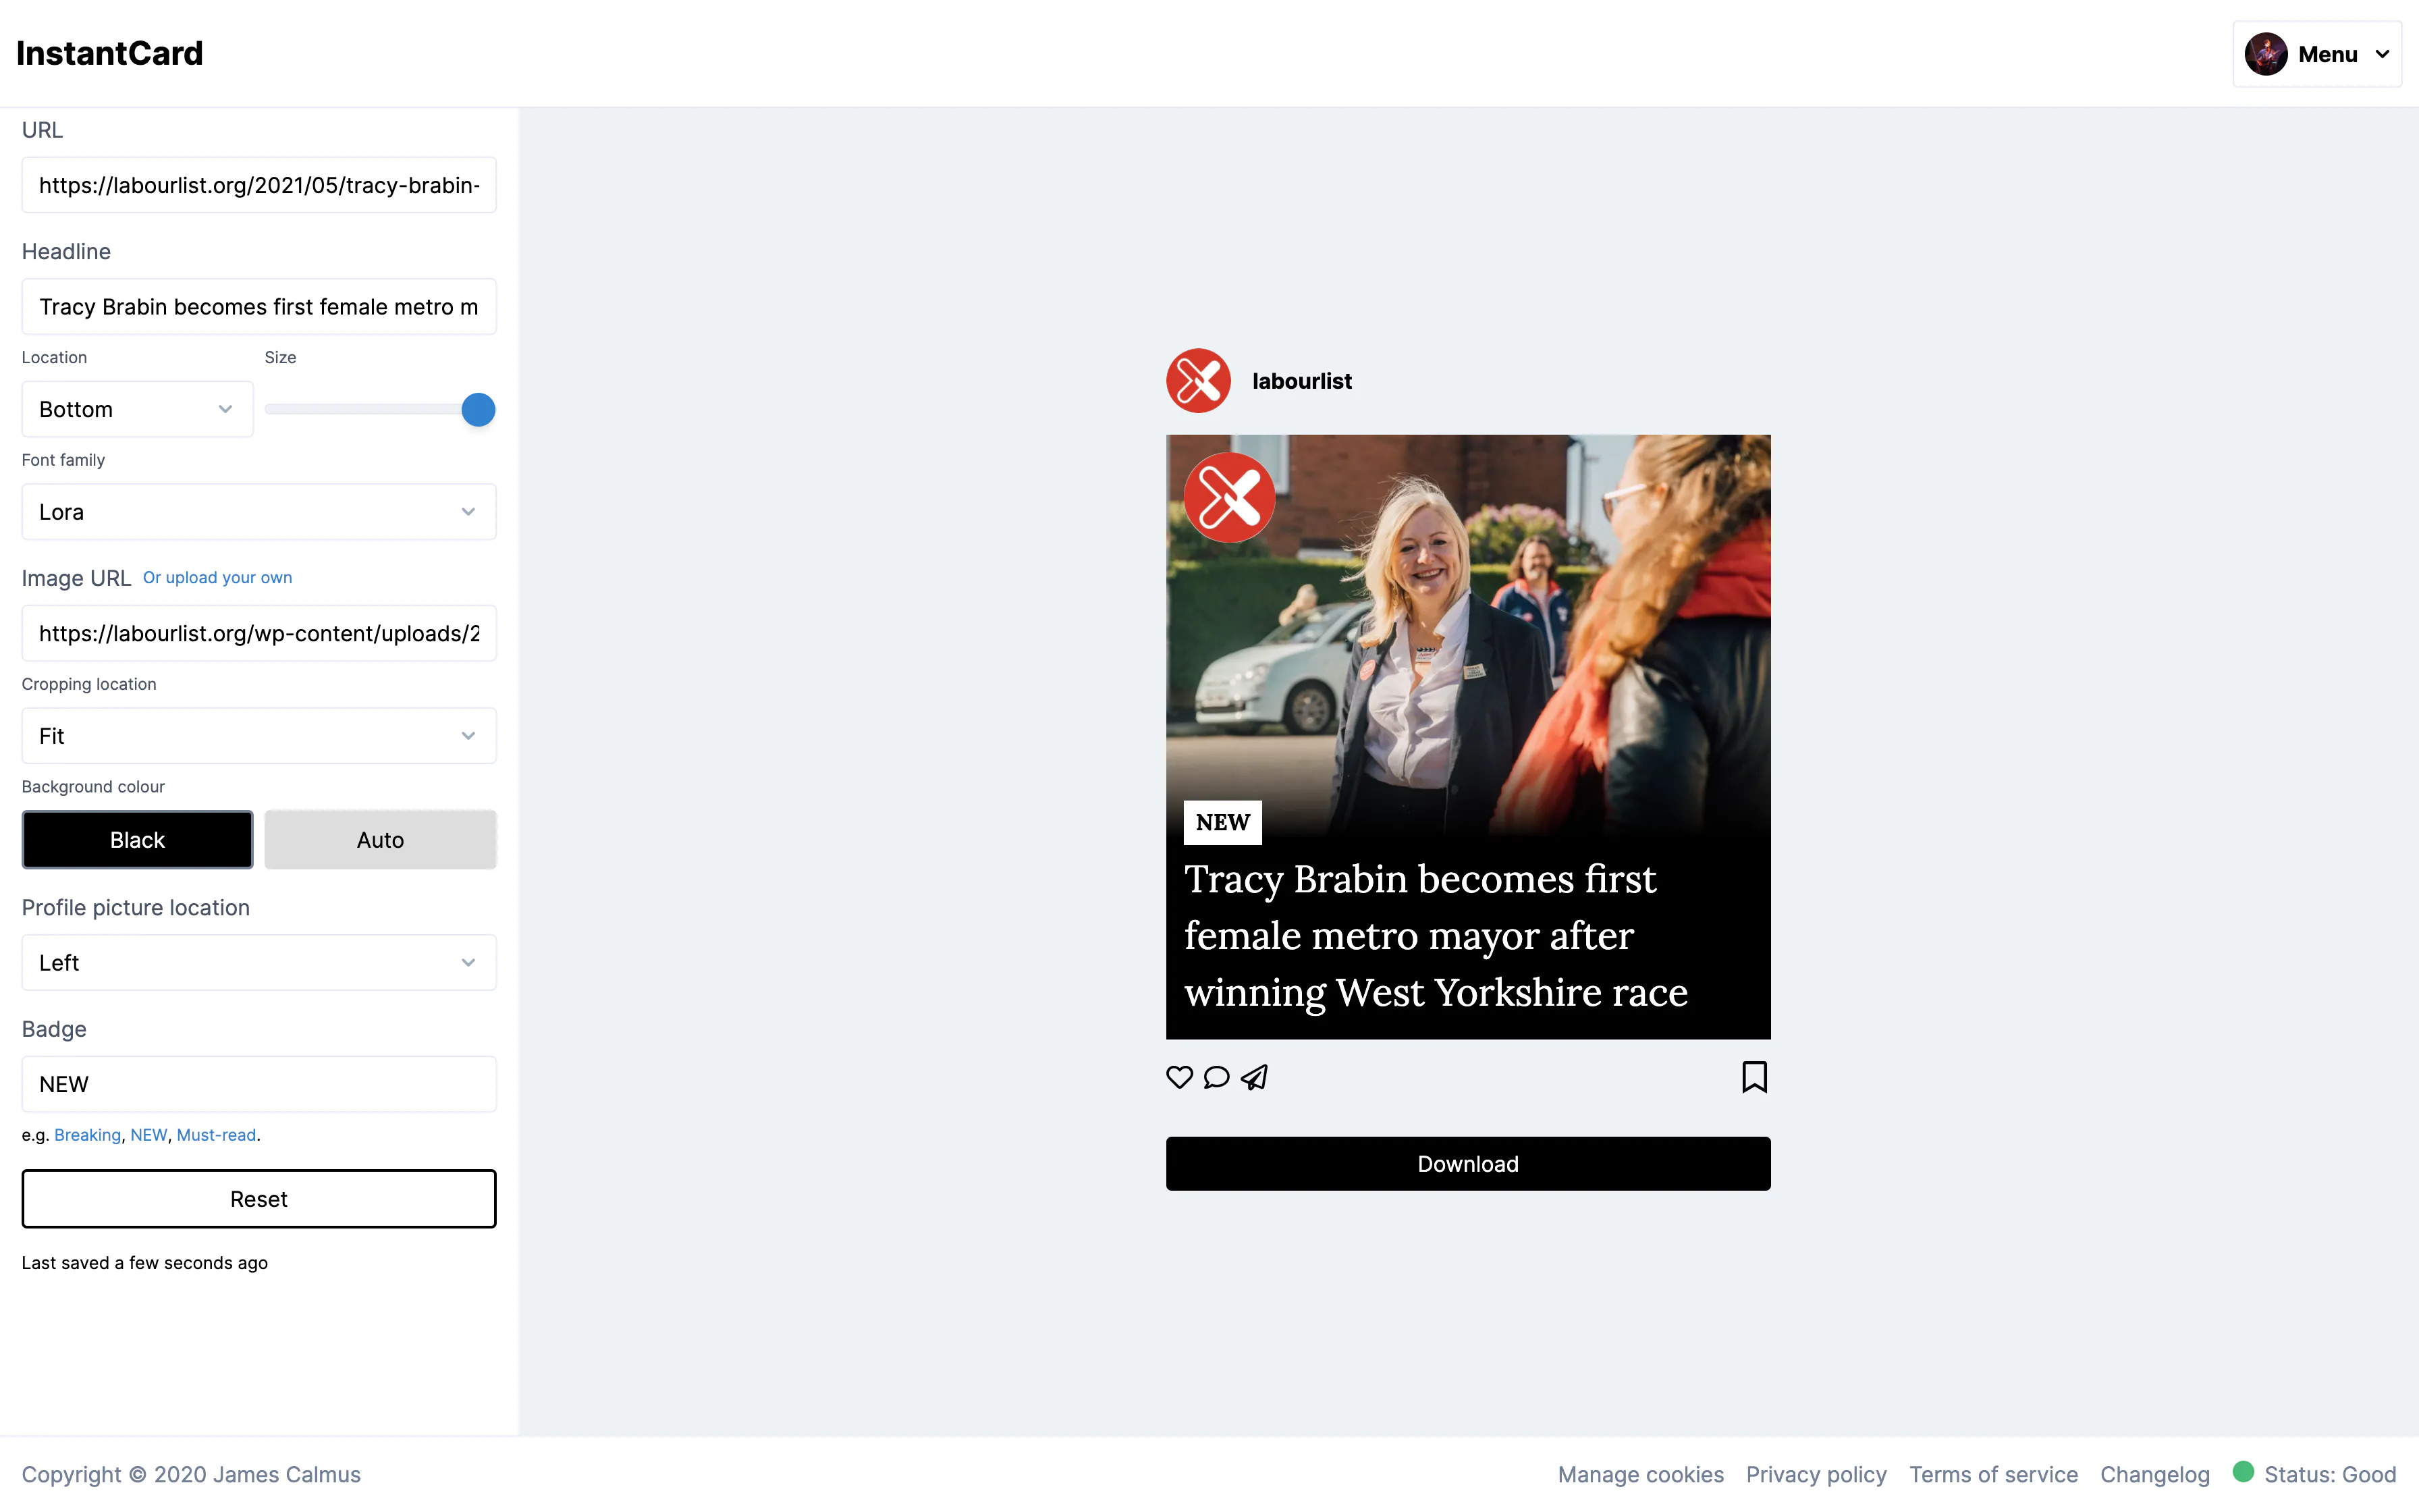Open Profile picture location Left dropdown
The height and width of the screenshot is (1512, 2419).
point(259,963)
